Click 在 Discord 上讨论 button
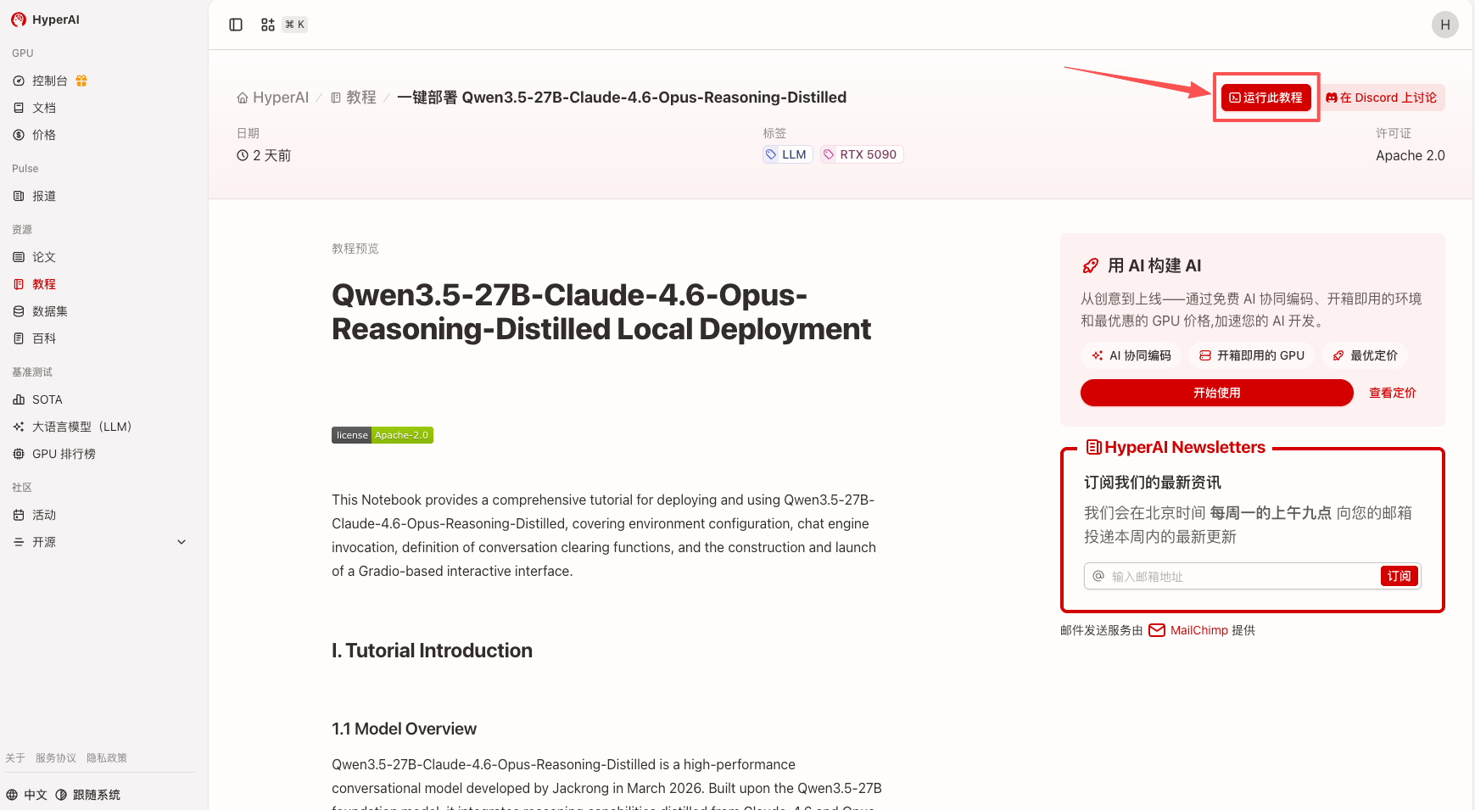The width and height of the screenshot is (1475, 810). pos(1382,98)
